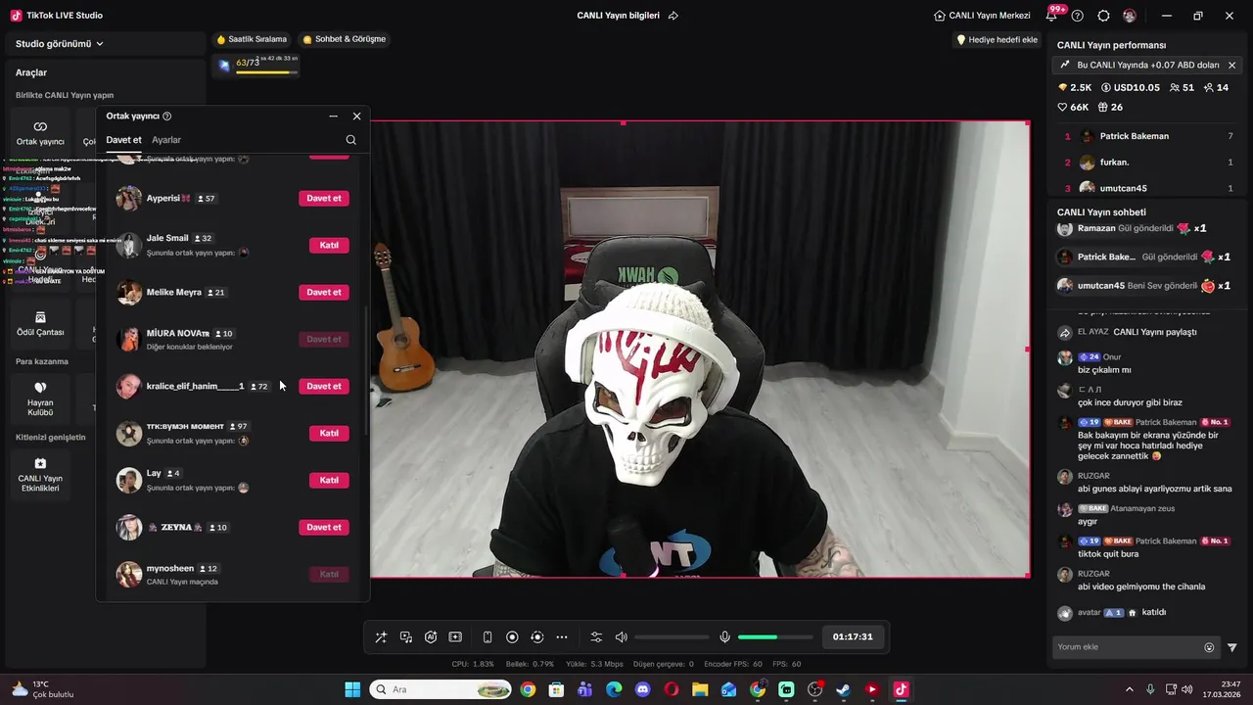Select the Davet et tab
The image size is (1253, 705).
pos(124,140)
